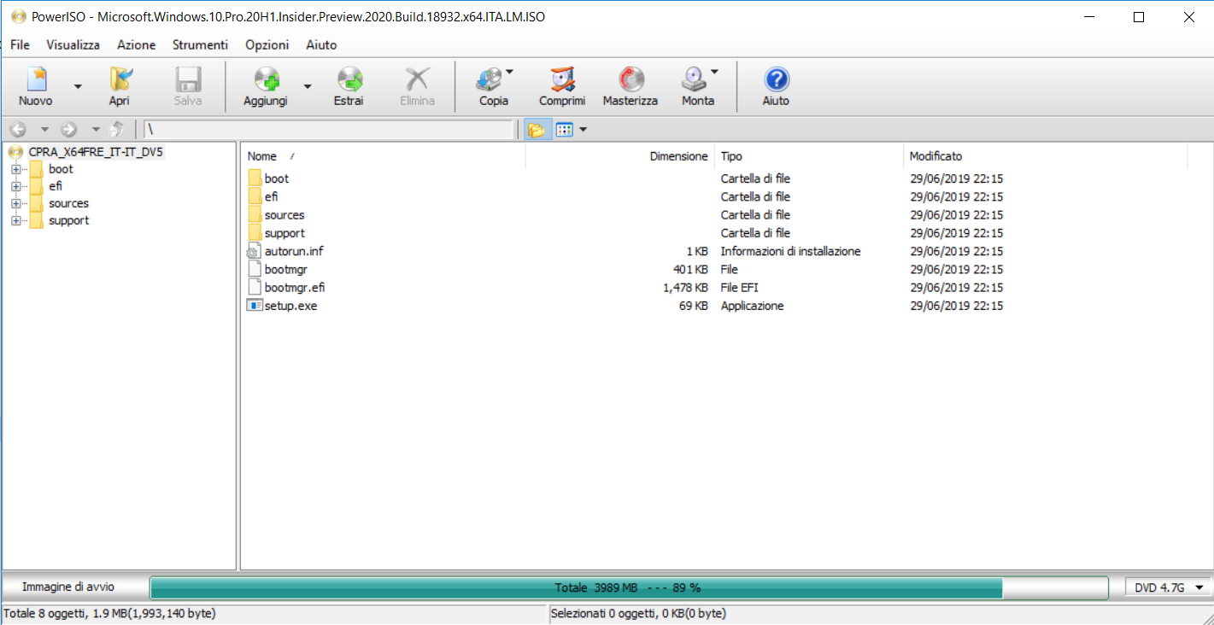
Task: Expand the efi tree node
Action: coord(15,186)
